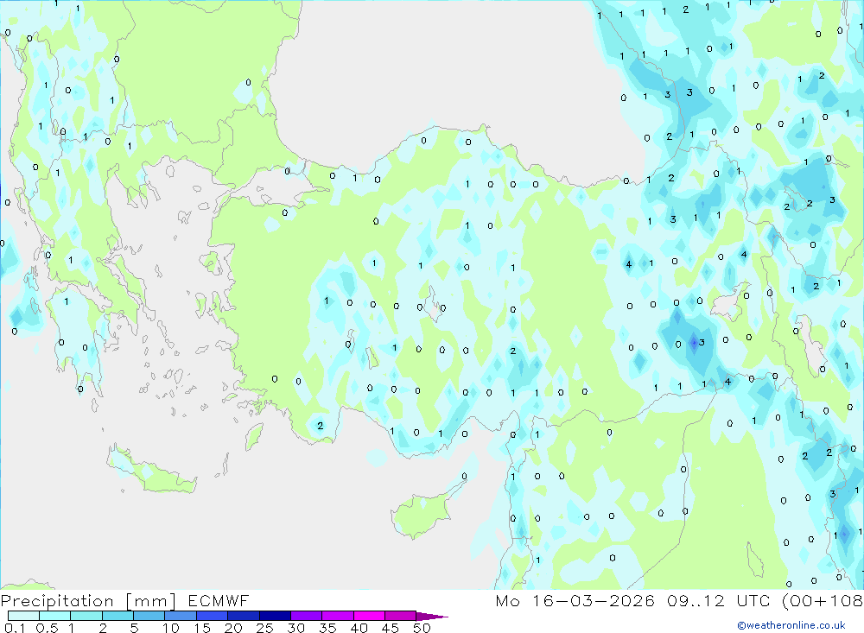Image resolution: width=864 pixels, height=633 pixels.
Task: Pick the 10–15 mm legend color swatch
Action: (181, 616)
